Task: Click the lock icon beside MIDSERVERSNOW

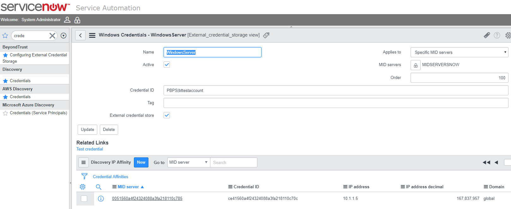Action: (x=416, y=65)
